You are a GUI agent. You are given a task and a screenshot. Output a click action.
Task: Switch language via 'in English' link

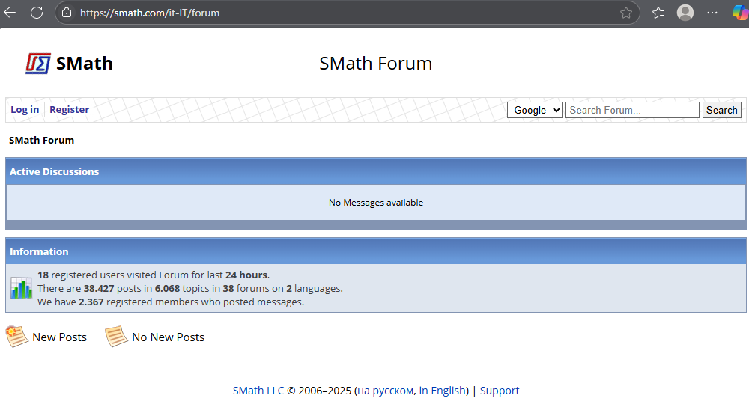pos(442,391)
